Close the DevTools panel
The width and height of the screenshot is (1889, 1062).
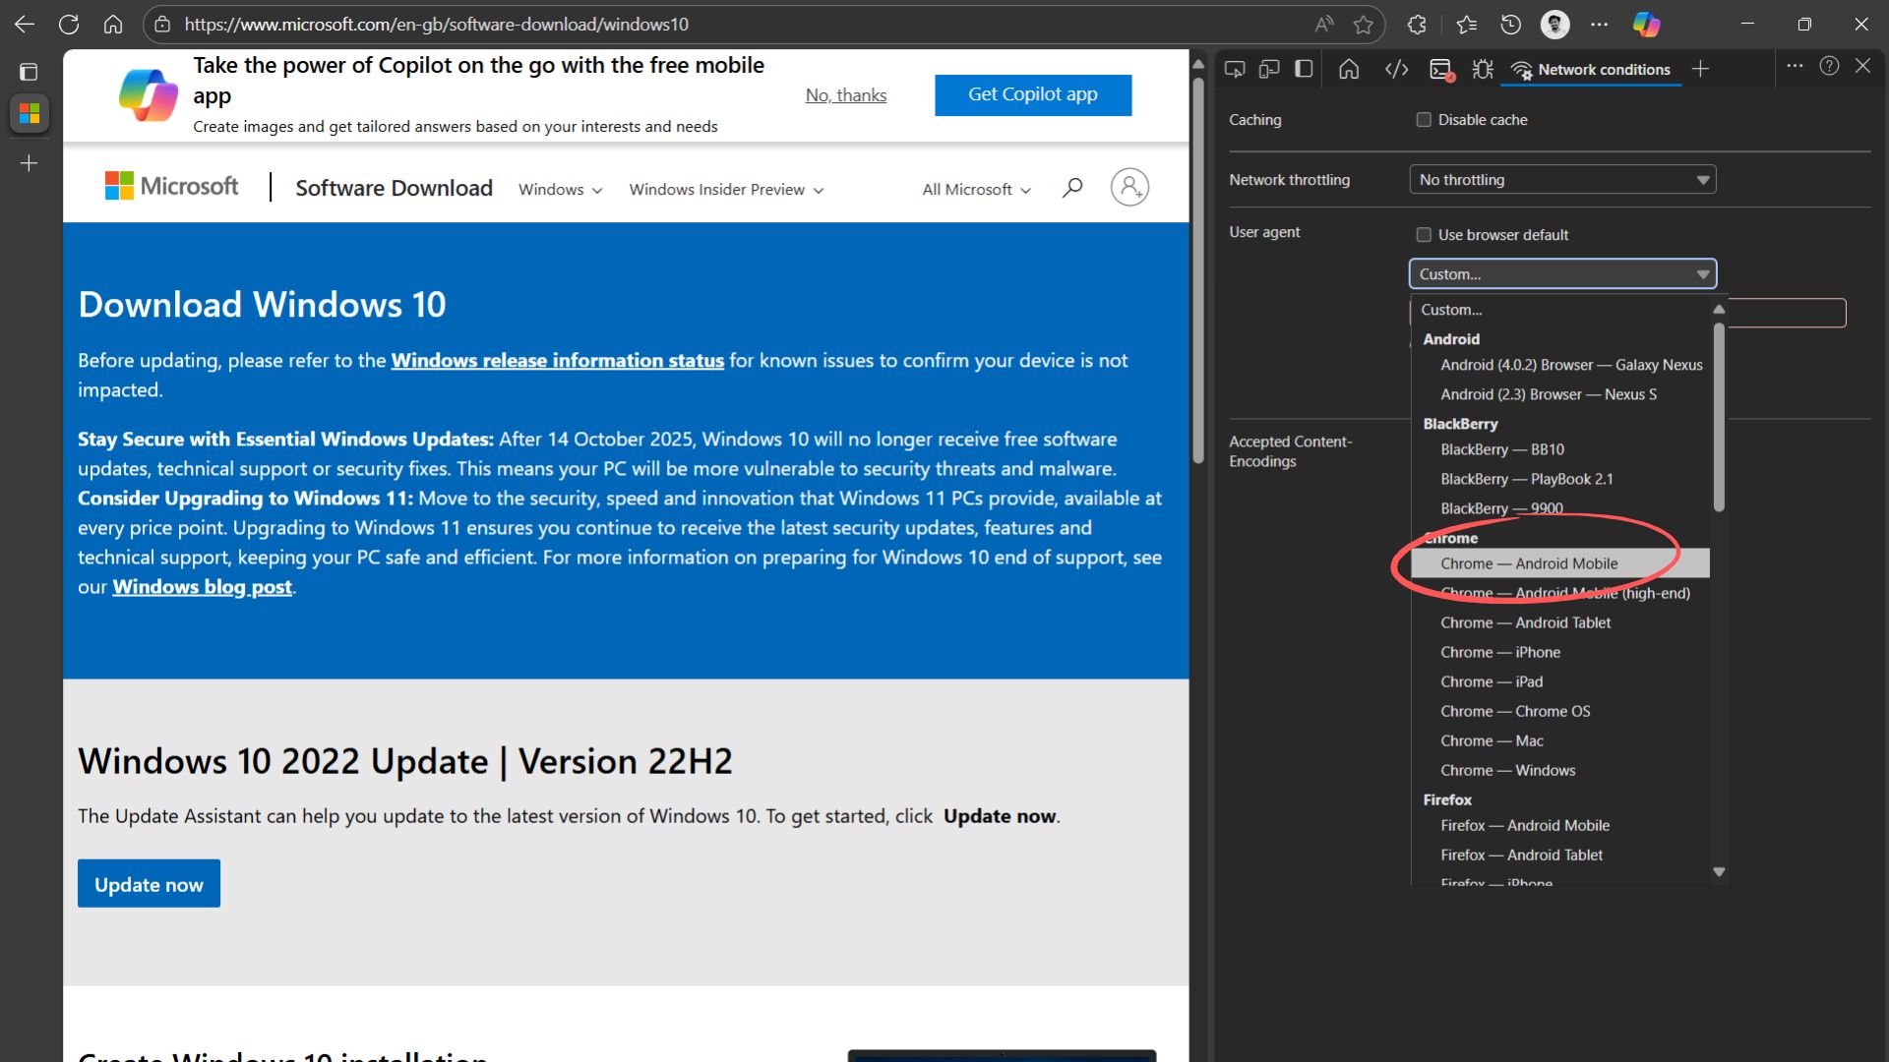[1862, 66]
